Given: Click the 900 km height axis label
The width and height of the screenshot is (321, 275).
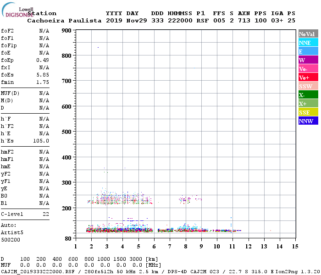Looking at the screenshot, I should (66, 31).
